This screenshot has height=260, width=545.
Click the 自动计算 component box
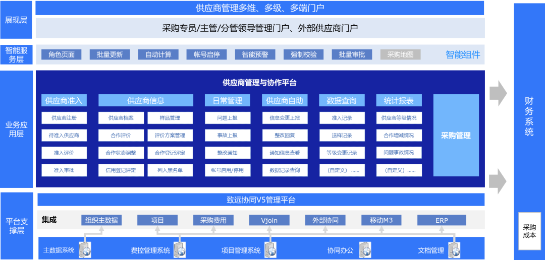click(x=158, y=54)
